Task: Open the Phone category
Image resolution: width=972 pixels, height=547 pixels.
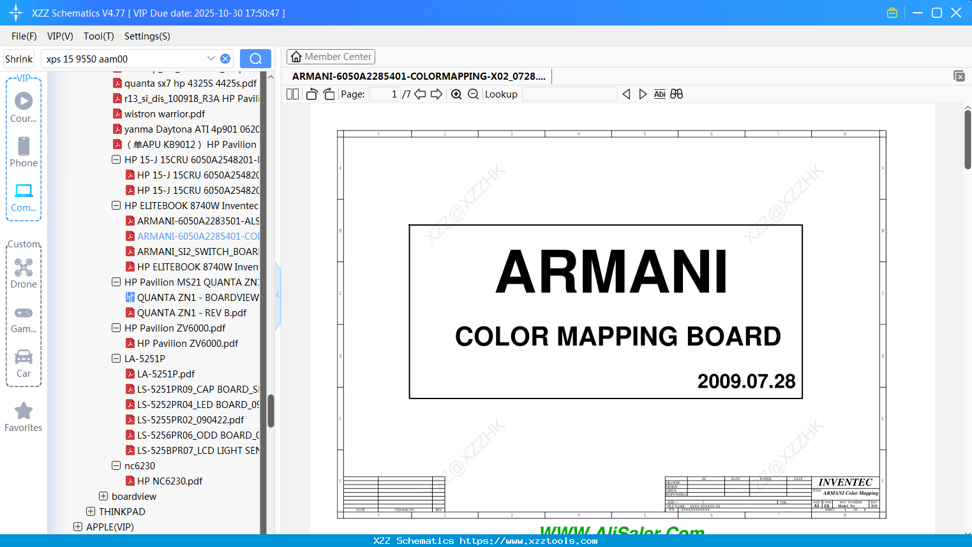Action: 24,152
